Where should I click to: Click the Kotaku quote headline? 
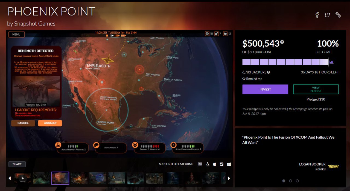pos(288,140)
